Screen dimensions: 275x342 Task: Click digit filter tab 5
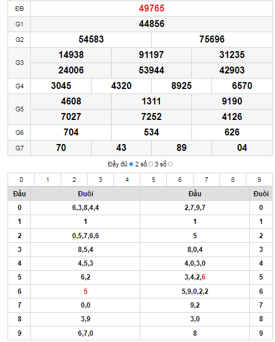coord(154,180)
